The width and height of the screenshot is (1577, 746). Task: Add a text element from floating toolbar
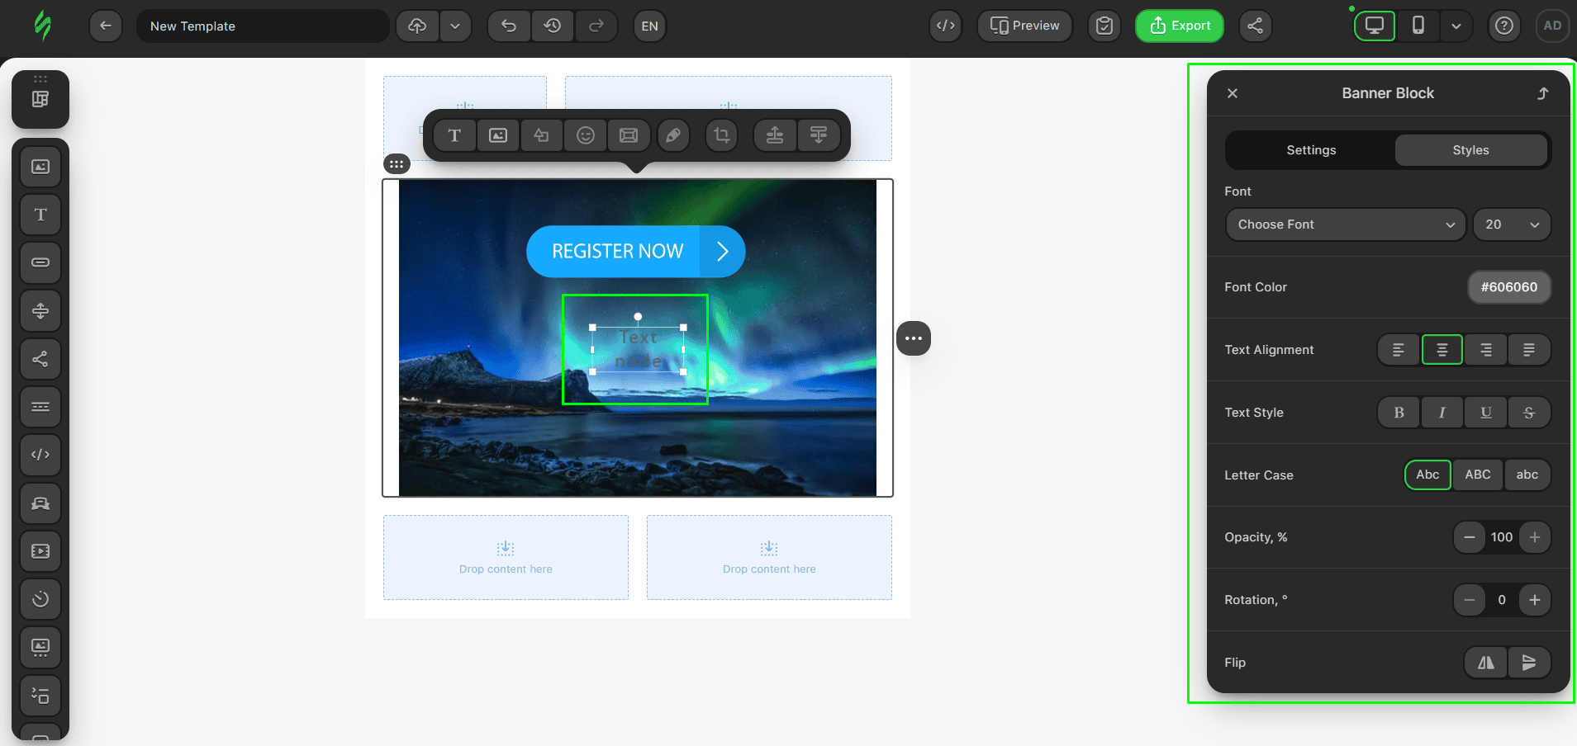(x=454, y=135)
